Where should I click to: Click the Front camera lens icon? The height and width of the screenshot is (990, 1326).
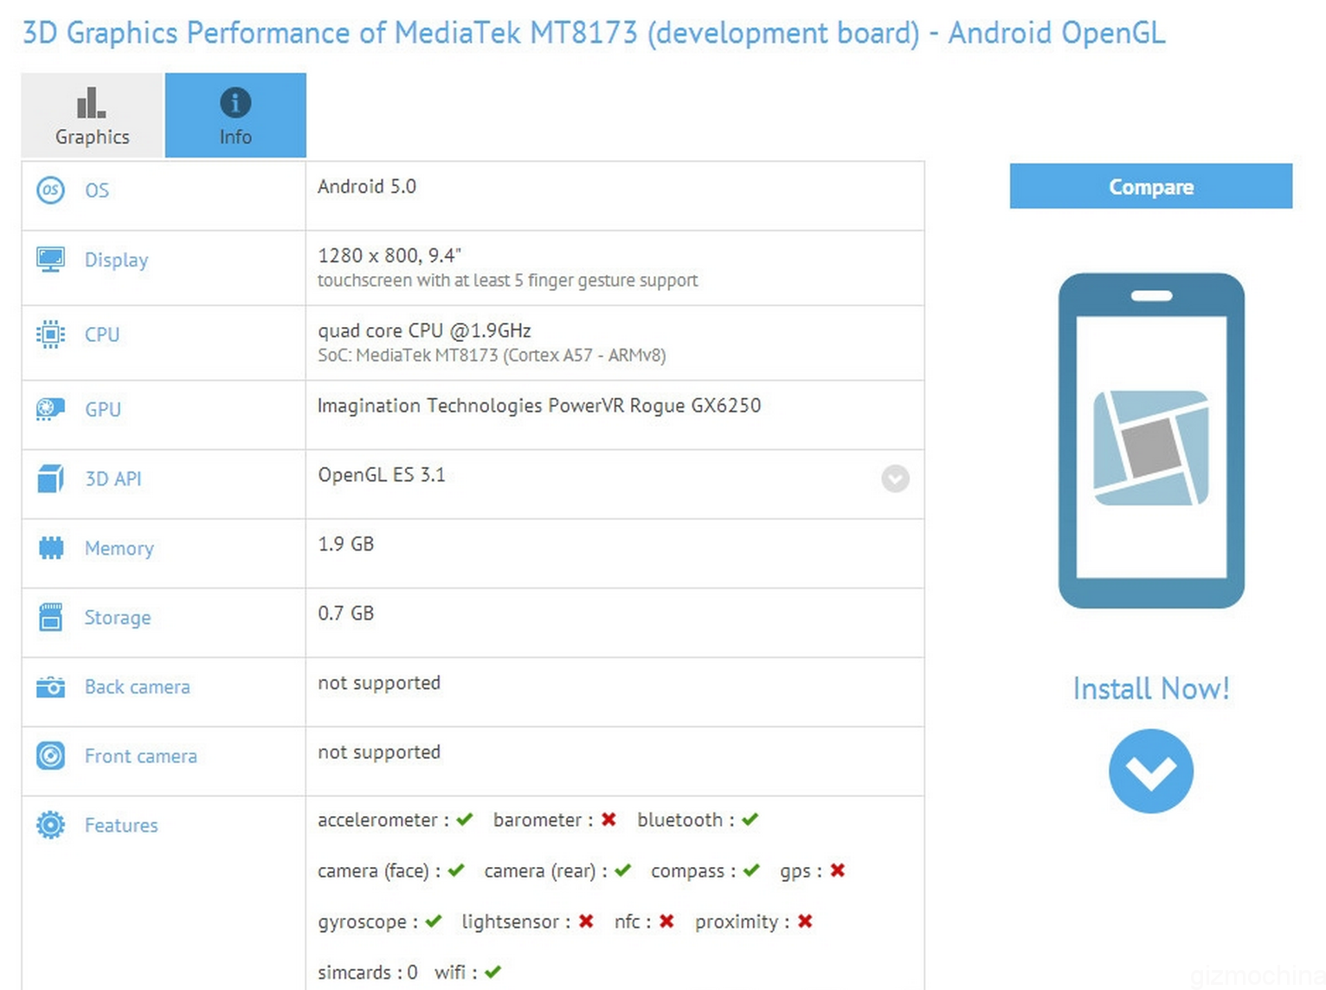pos(50,755)
